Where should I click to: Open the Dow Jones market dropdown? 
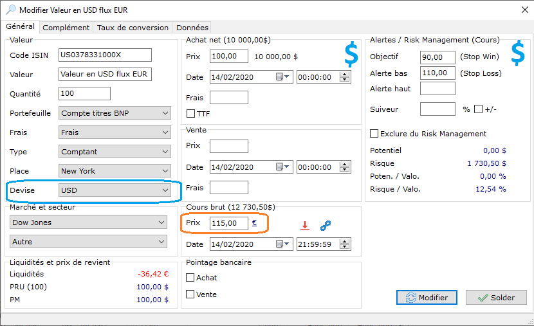pos(88,222)
